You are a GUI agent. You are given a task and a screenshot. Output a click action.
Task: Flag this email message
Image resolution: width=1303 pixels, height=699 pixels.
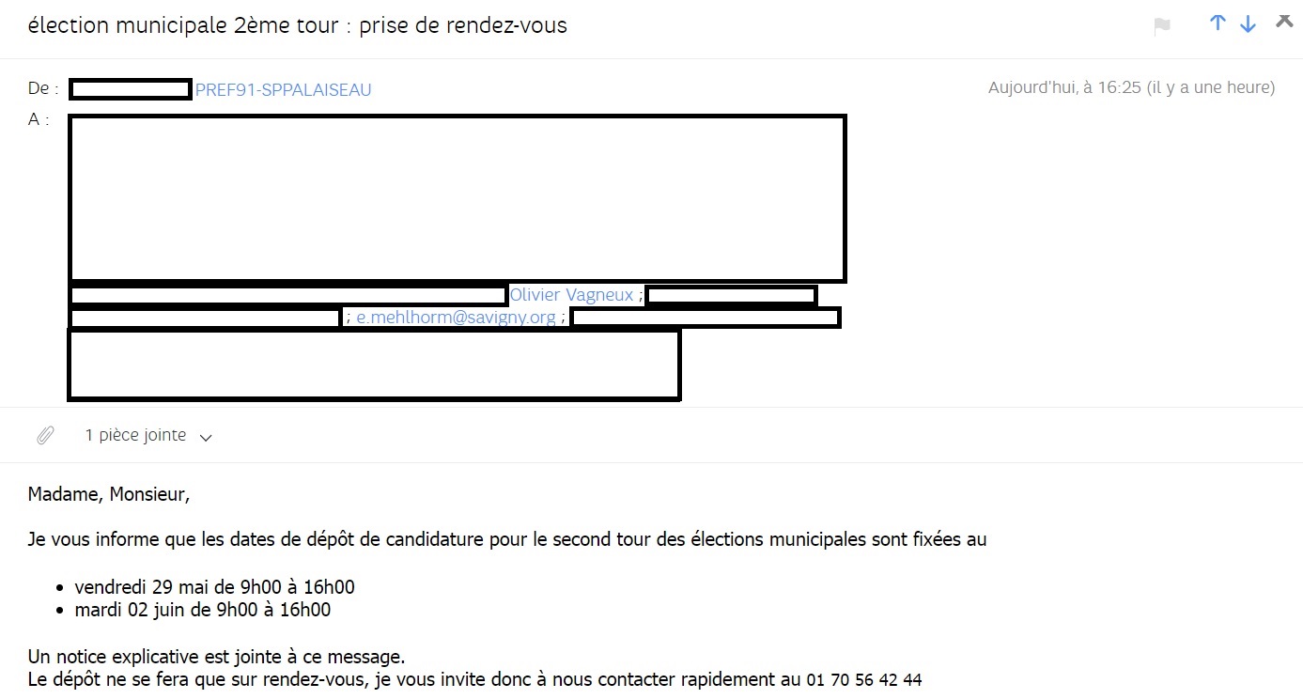point(1162,26)
